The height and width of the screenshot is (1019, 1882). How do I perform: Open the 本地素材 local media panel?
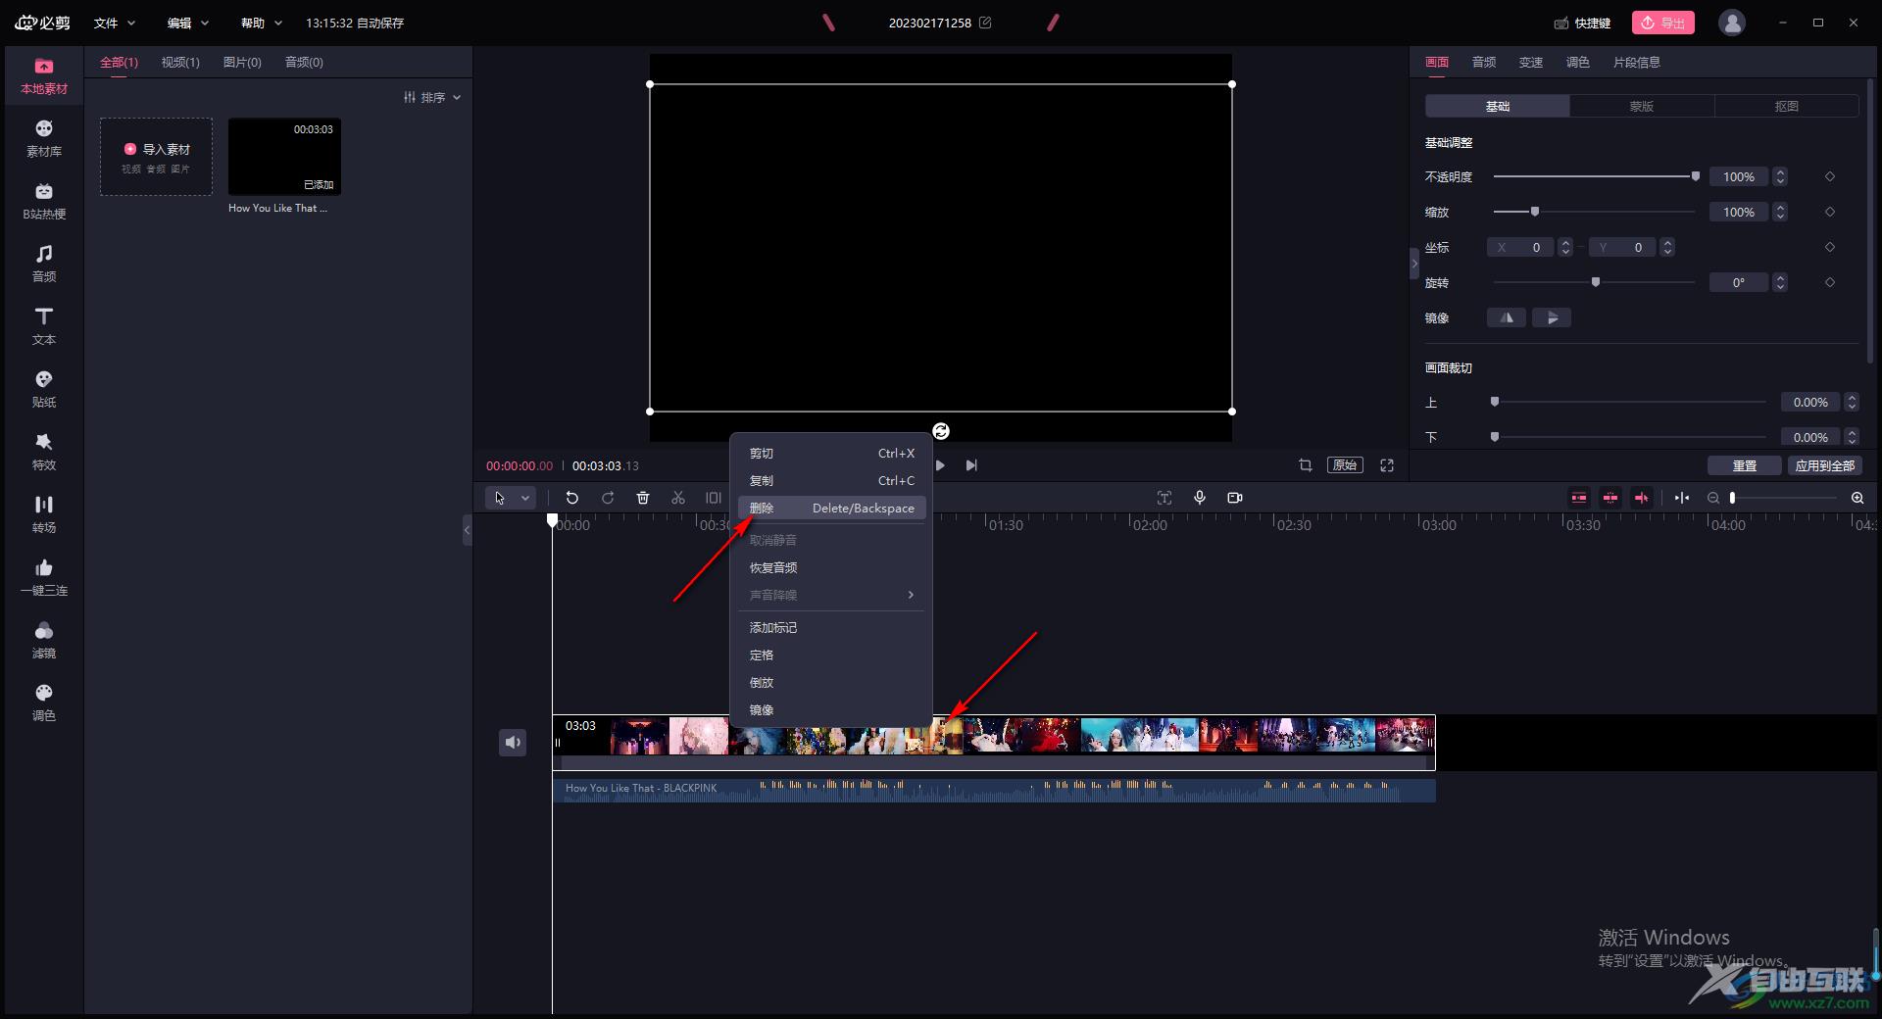(x=44, y=76)
